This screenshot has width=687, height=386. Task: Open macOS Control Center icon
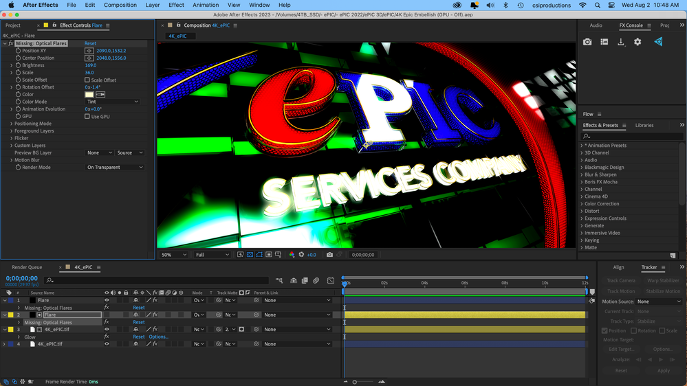pos(611,5)
